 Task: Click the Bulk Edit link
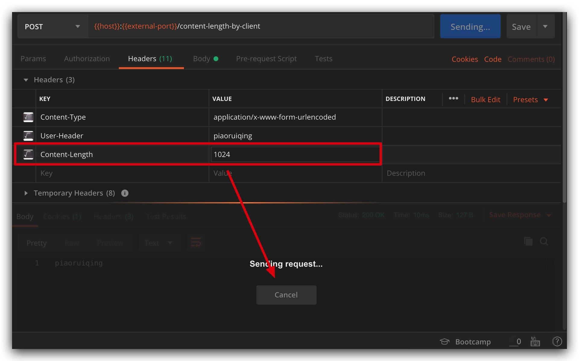pos(485,100)
